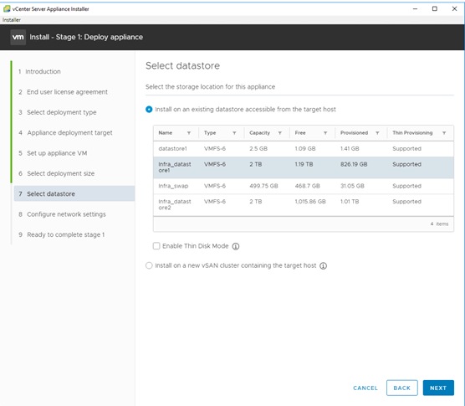Show info for Enable Thin Disk Mode
The width and height of the screenshot is (465, 406).
[x=236, y=246]
